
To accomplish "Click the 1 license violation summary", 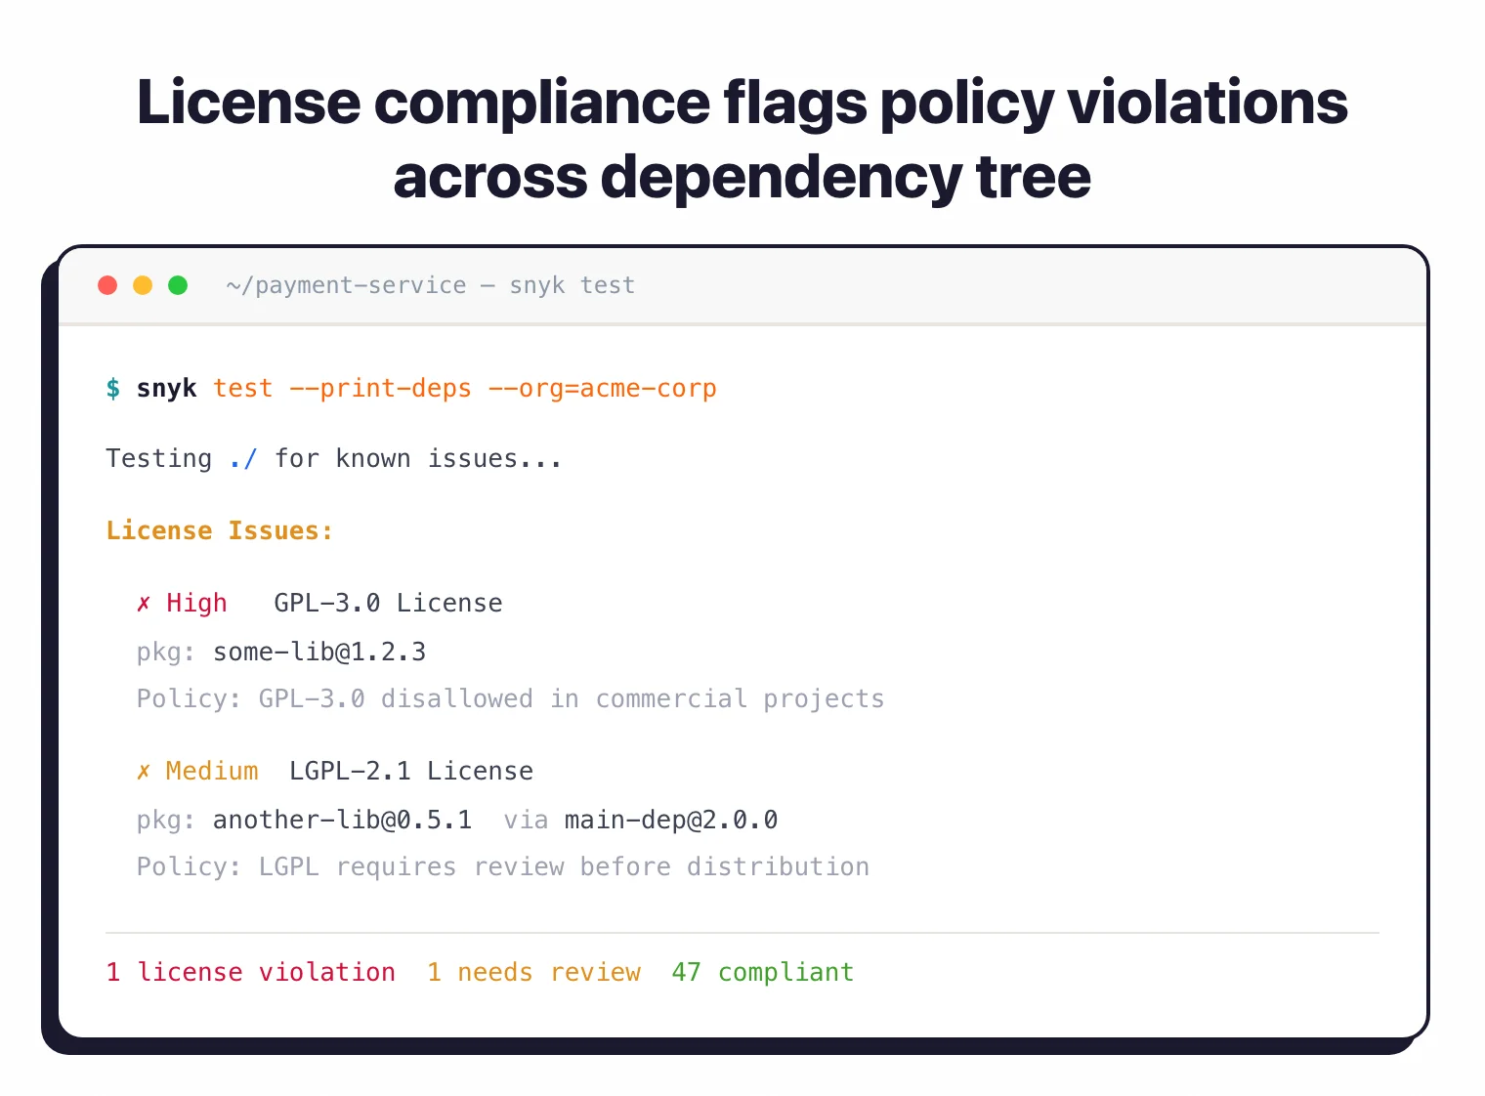I will coord(250,972).
